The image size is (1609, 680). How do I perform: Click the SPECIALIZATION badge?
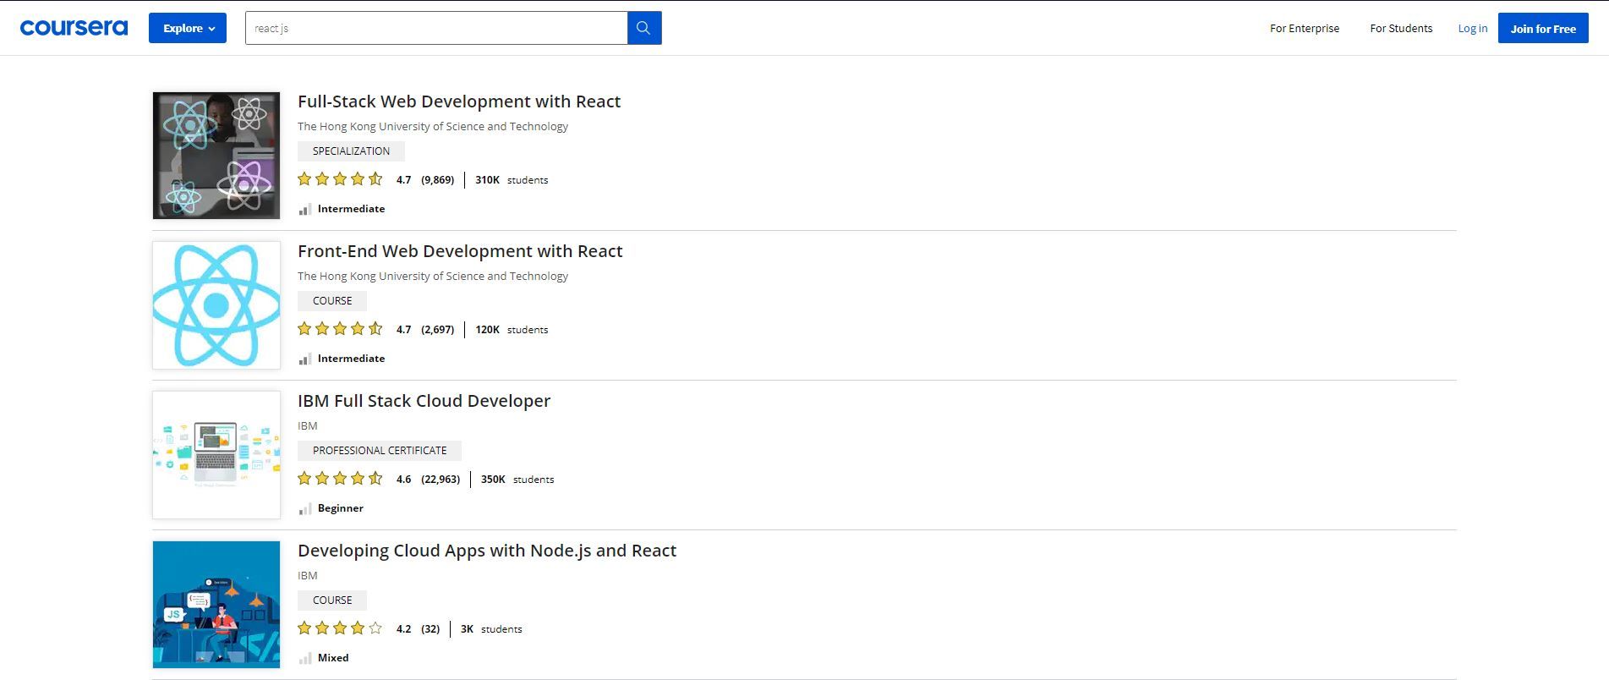point(351,151)
